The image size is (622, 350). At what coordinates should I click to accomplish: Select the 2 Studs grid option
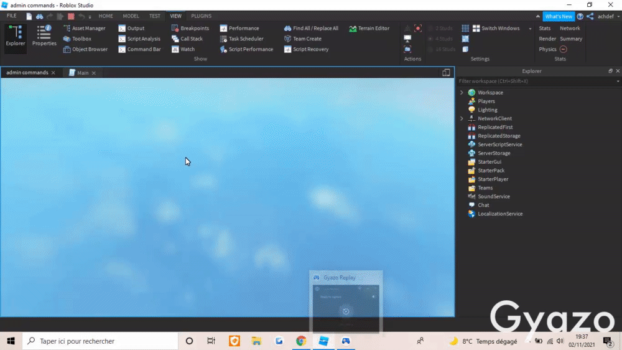[x=440, y=28]
